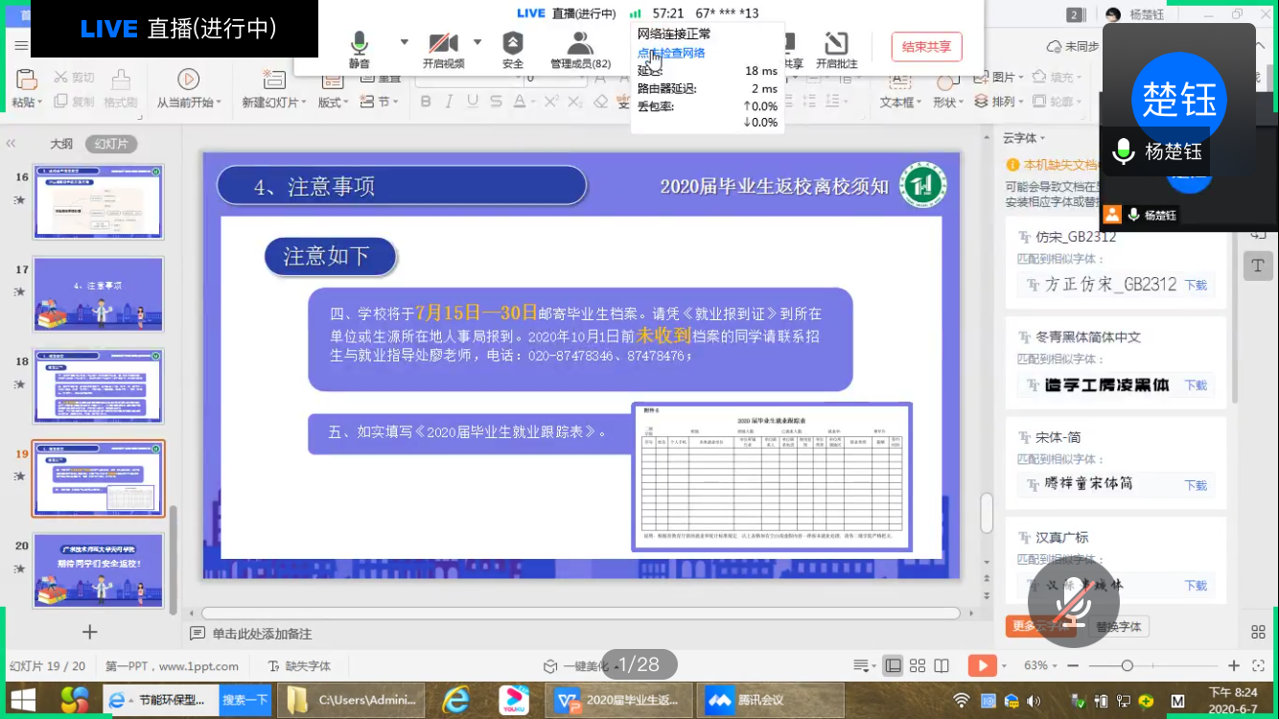Select slide 17 thumbnail

98,293
